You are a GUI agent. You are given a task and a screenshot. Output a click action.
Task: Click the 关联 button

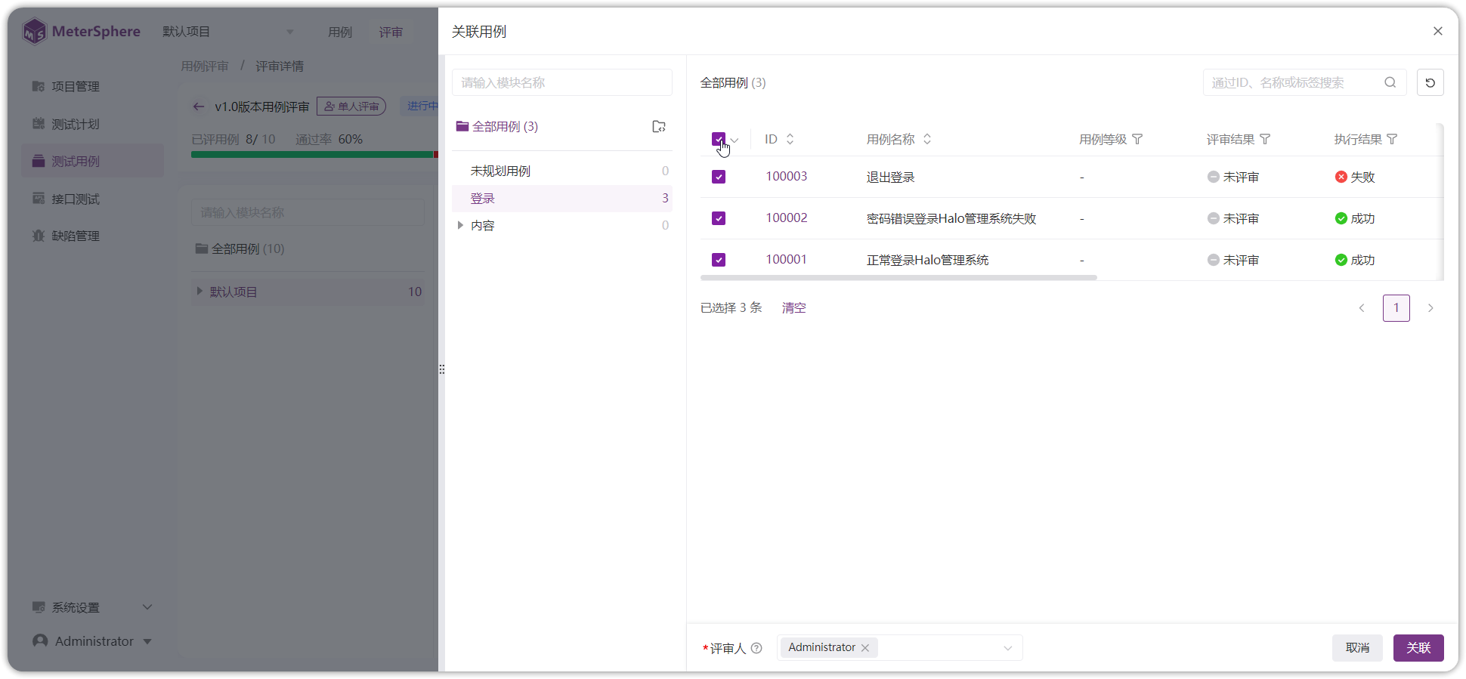coord(1418,648)
